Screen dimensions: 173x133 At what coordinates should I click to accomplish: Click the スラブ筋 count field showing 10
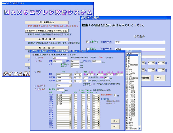(x=86, y=81)
